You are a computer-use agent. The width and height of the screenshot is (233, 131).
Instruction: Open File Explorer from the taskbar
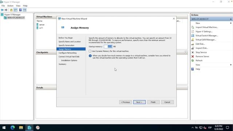pyautogui.click(x=21, y=128)
